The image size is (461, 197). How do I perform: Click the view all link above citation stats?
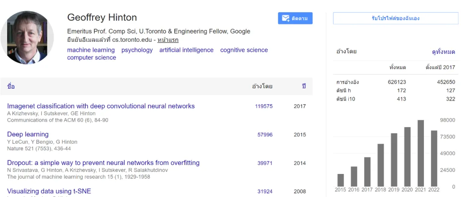tap(443, 52)
